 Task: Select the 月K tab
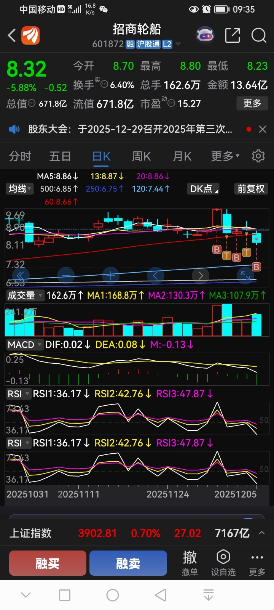pos(182,156)
